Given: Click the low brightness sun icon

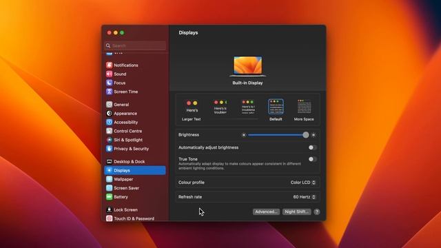Looking at the screenshot, I should (244, 135).
